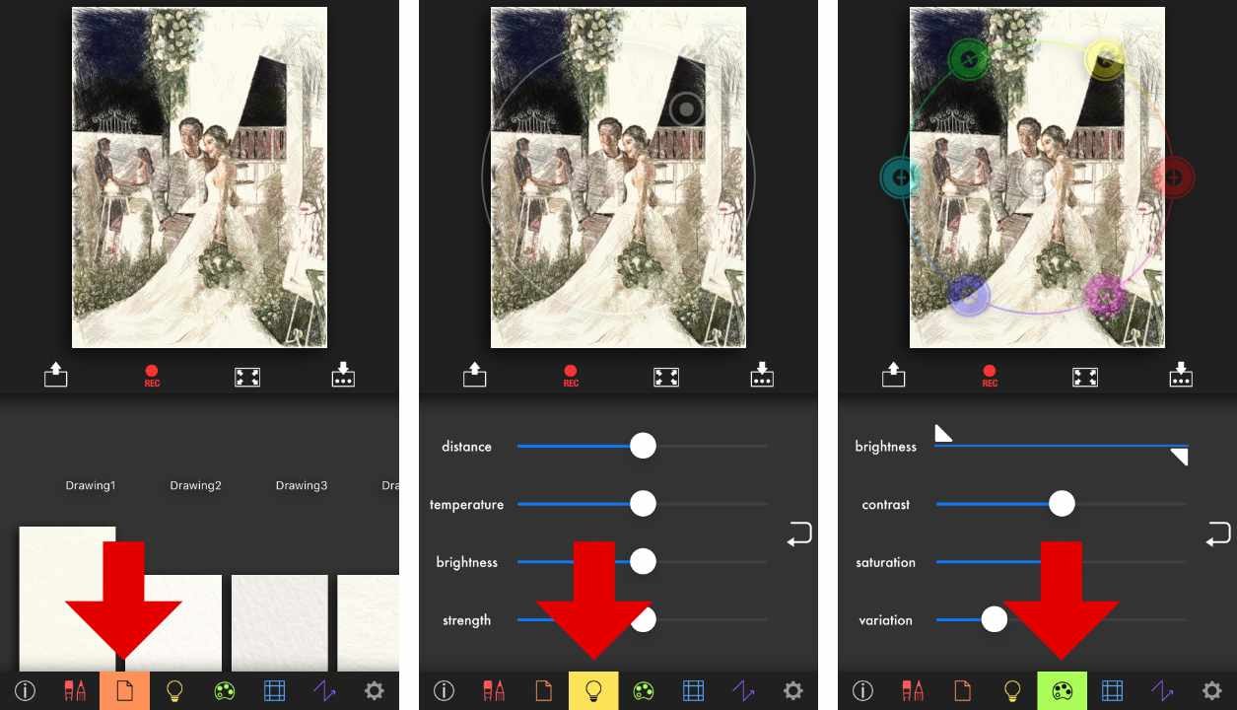Open the paper selection panel

tap(124, 690)
